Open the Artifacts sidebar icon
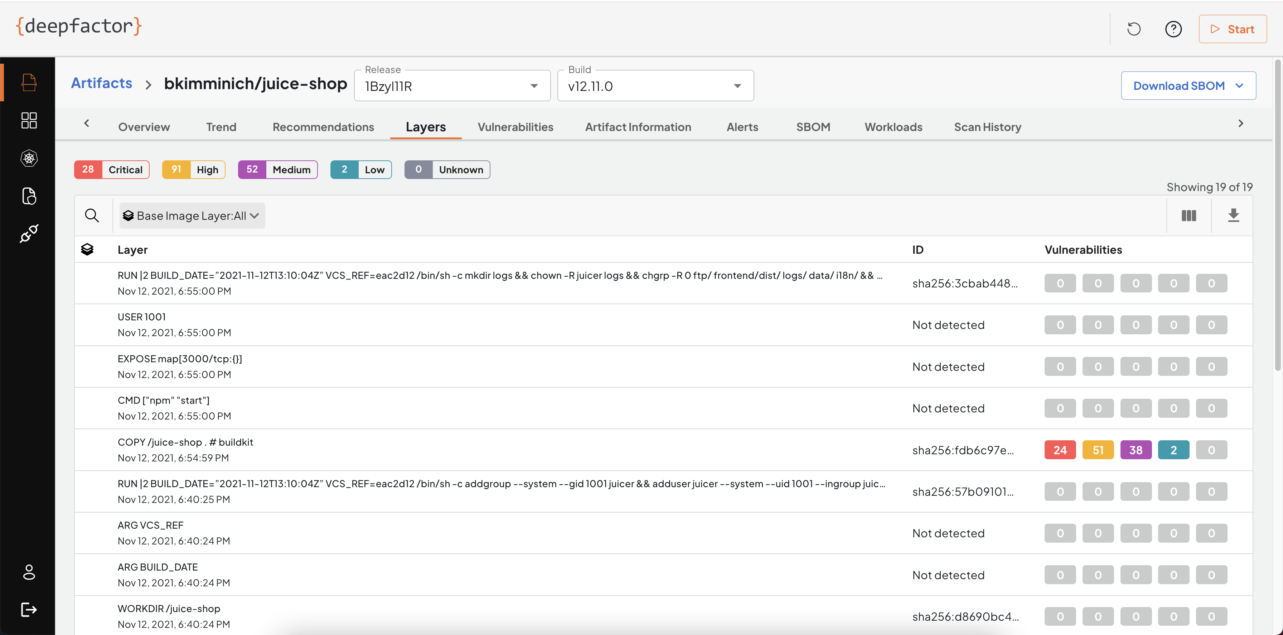Viewport: 1283px width, 635px height. click(29, 82)
